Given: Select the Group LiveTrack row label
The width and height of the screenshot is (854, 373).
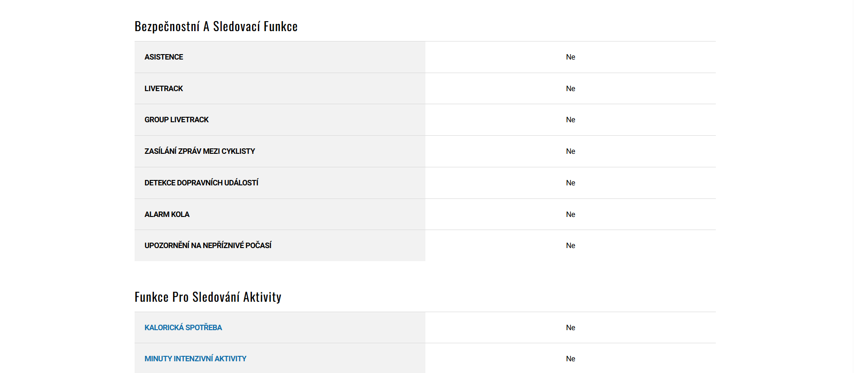Looking at the screenshot, I should [176, 120].
